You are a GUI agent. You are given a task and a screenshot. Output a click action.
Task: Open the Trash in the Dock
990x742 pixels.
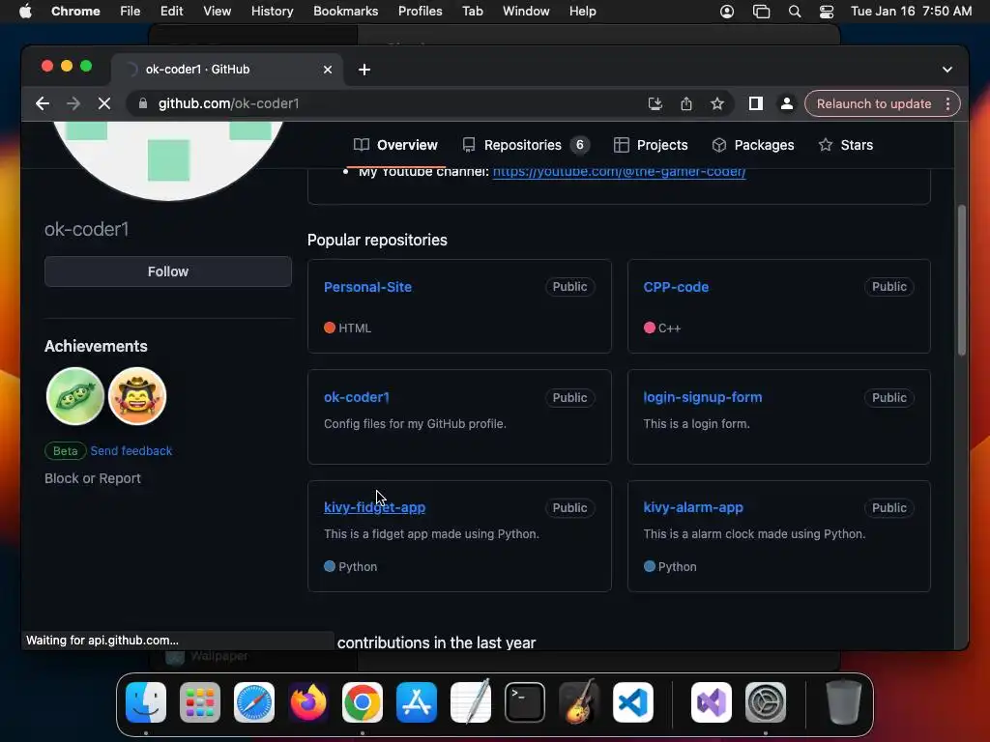click(843, 702)
